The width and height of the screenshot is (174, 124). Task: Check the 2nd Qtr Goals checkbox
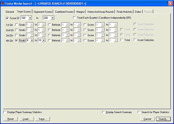tap(17, 30)
